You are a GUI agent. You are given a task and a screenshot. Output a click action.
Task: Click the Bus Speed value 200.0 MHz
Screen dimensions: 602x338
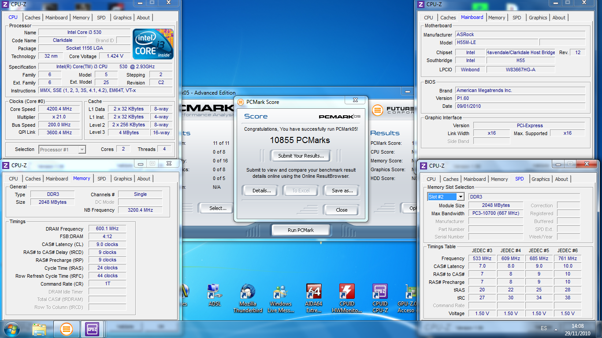click(59, 125)
